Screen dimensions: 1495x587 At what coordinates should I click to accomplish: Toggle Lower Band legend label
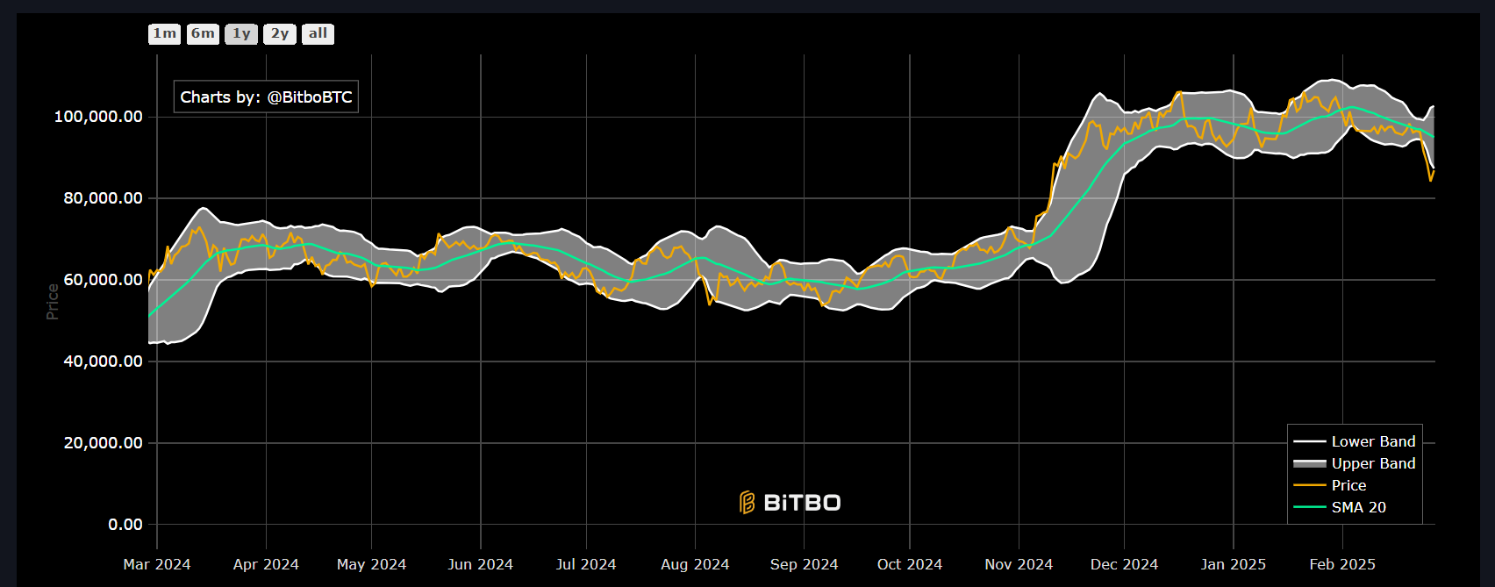(1373, 441)
